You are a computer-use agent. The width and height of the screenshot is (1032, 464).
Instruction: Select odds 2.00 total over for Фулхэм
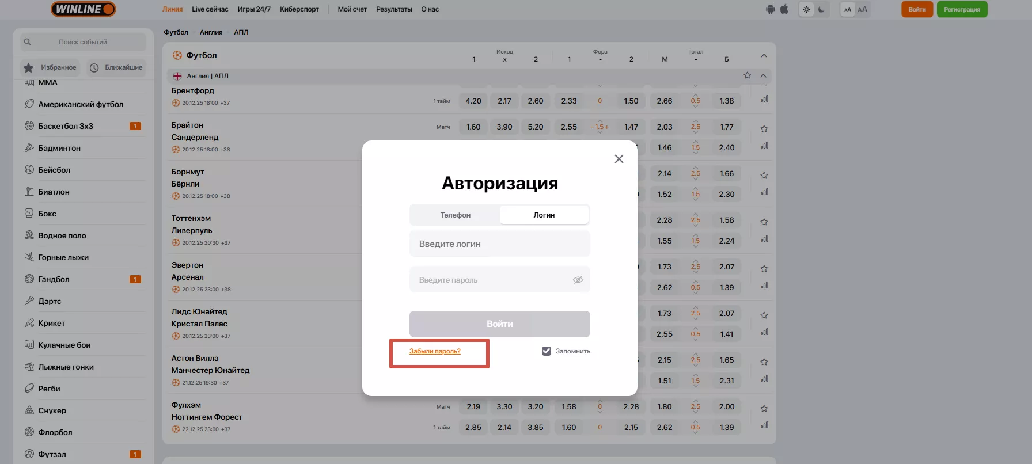pos(727,406)
